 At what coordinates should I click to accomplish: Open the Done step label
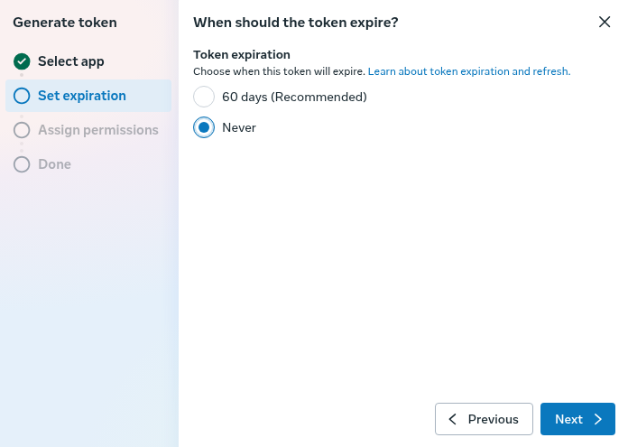point(54,164)
